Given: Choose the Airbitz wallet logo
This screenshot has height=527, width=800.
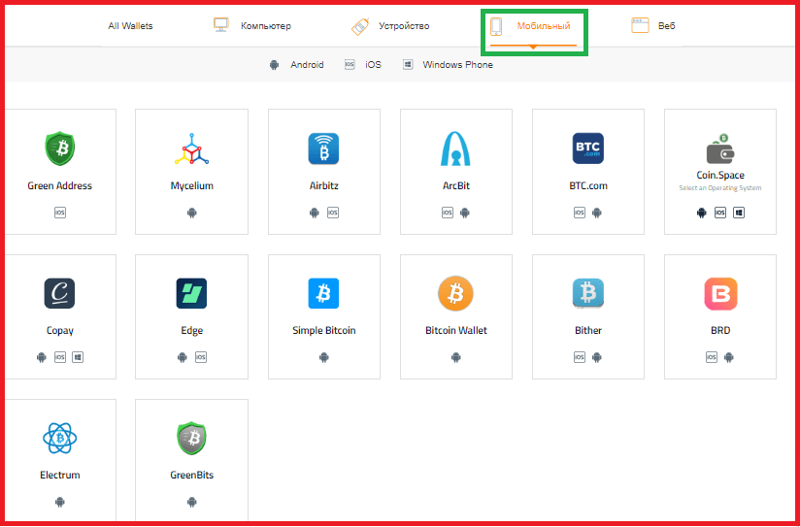Looking at the screenshot, I should (323, 148).
